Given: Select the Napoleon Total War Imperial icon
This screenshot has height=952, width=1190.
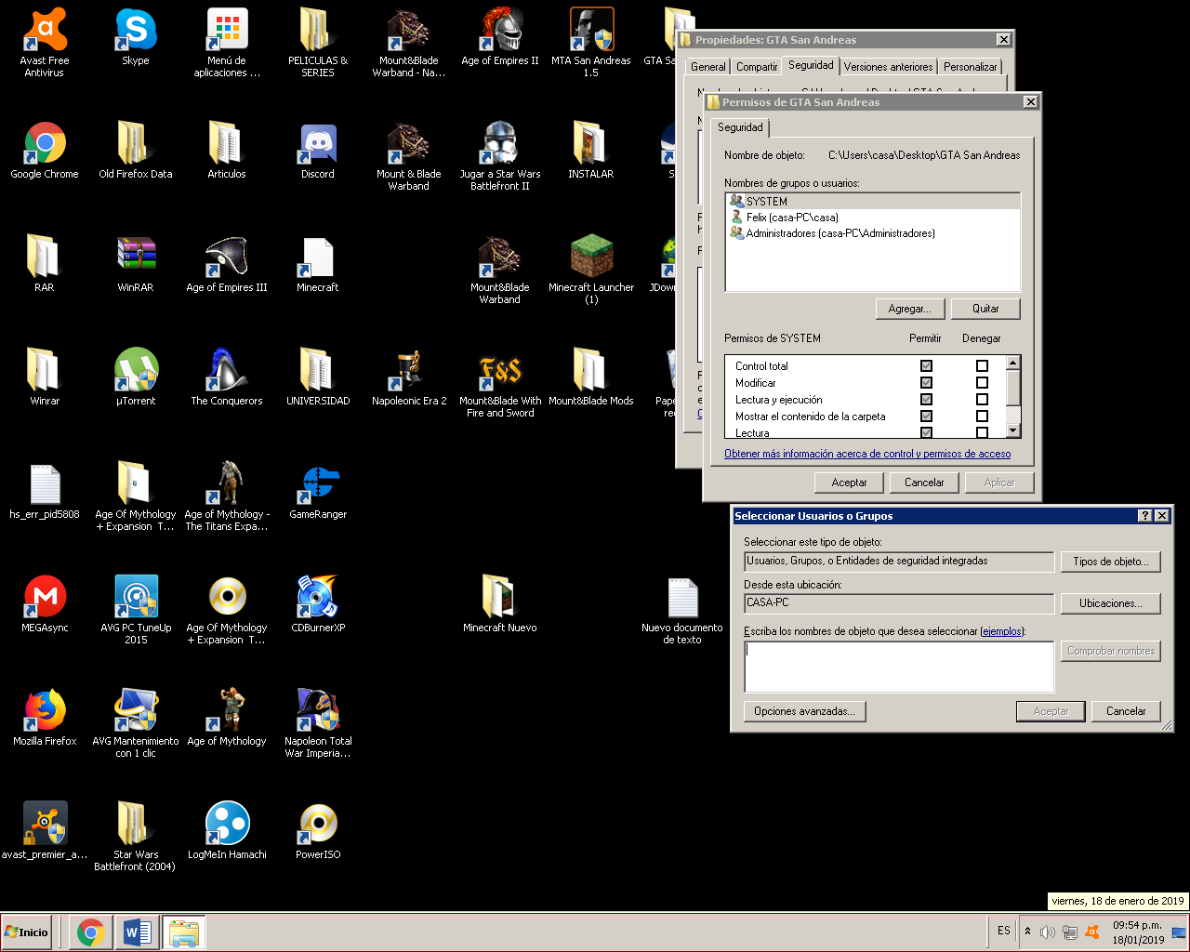Looking at the screenshot, I should [318, 723].
